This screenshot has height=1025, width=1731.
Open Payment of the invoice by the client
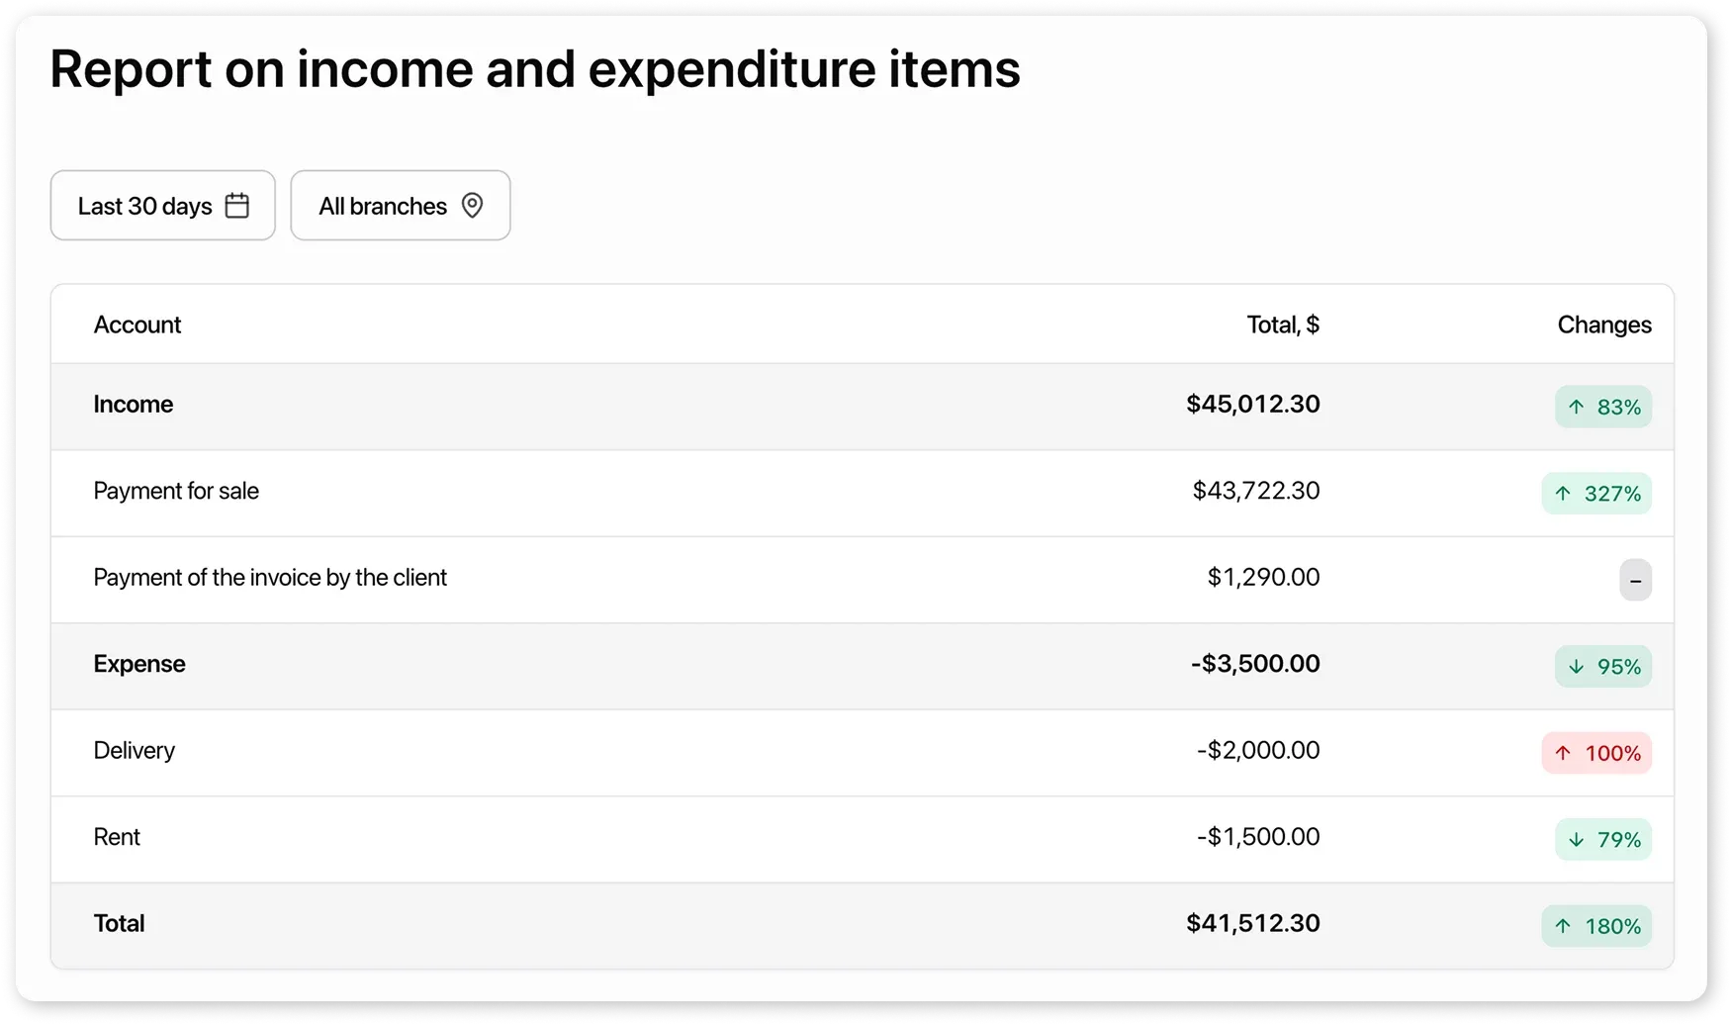pos(270,578)
